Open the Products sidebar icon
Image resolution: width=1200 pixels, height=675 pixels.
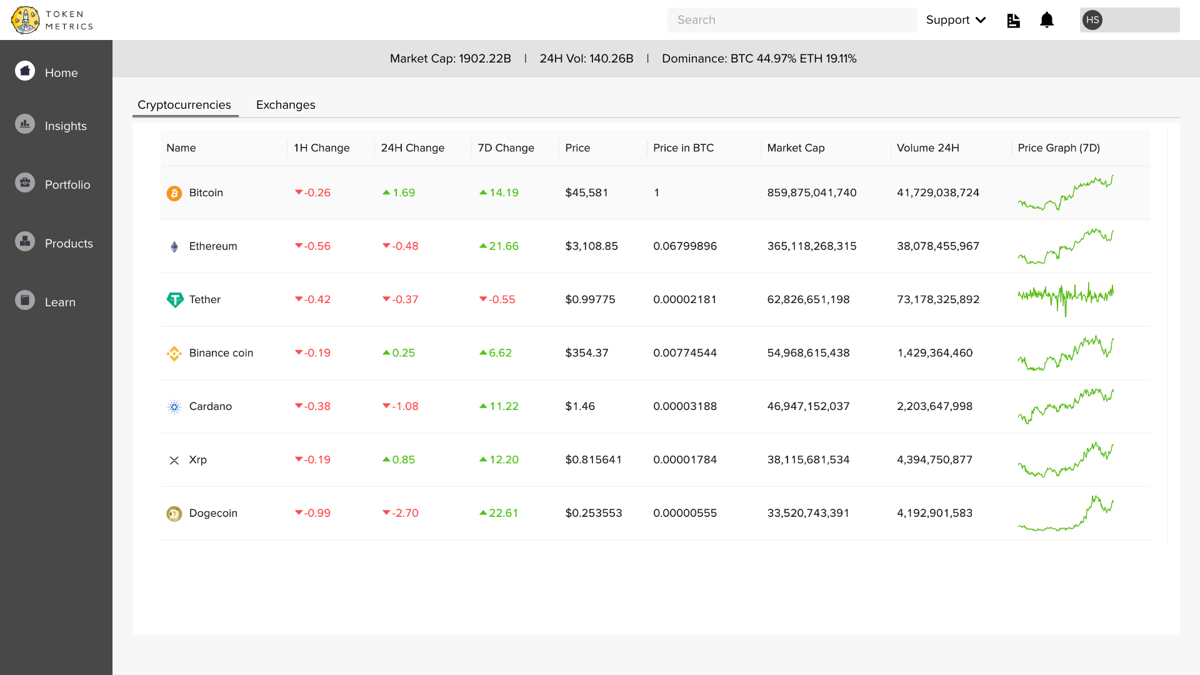(x=25, y=241)
